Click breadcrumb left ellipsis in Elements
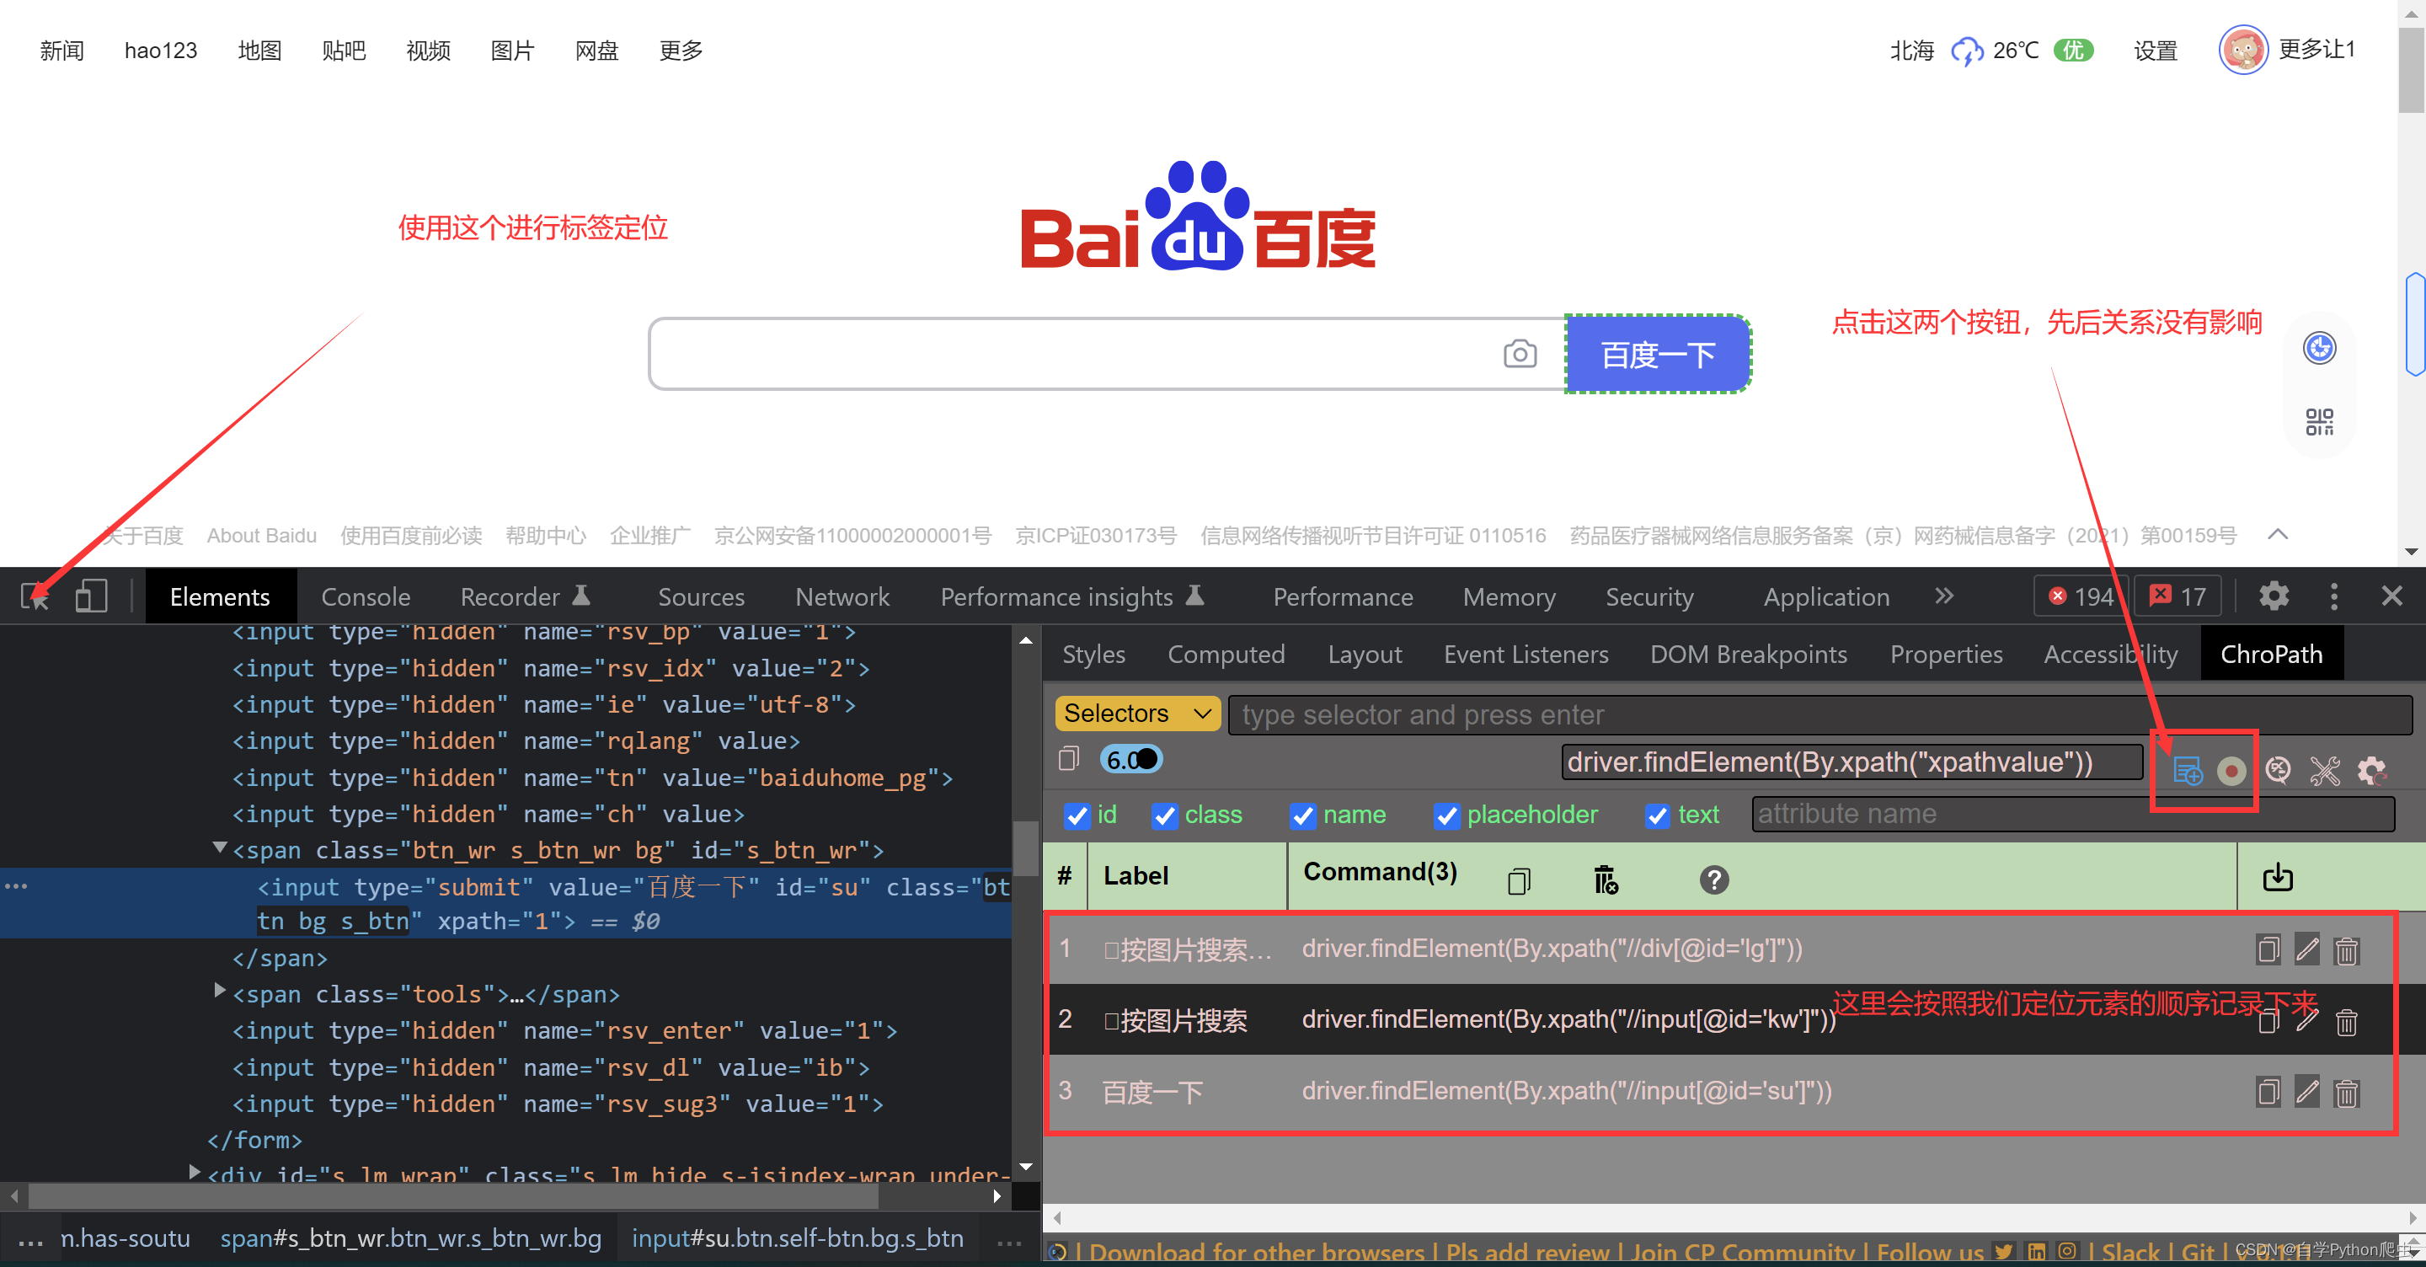Image resolution: width=2426 pixels, height=1267 pixels. (x=30, y=1240)
